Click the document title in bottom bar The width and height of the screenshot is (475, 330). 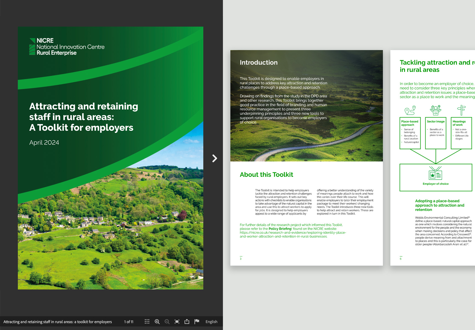click(x=57, y=322)
